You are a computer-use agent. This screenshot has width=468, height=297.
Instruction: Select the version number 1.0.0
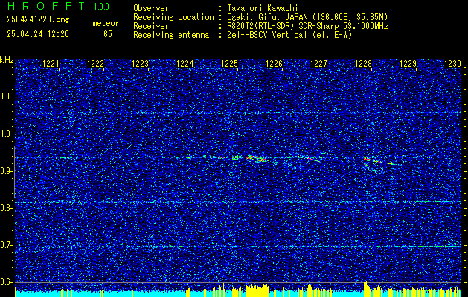click(101, 7)
